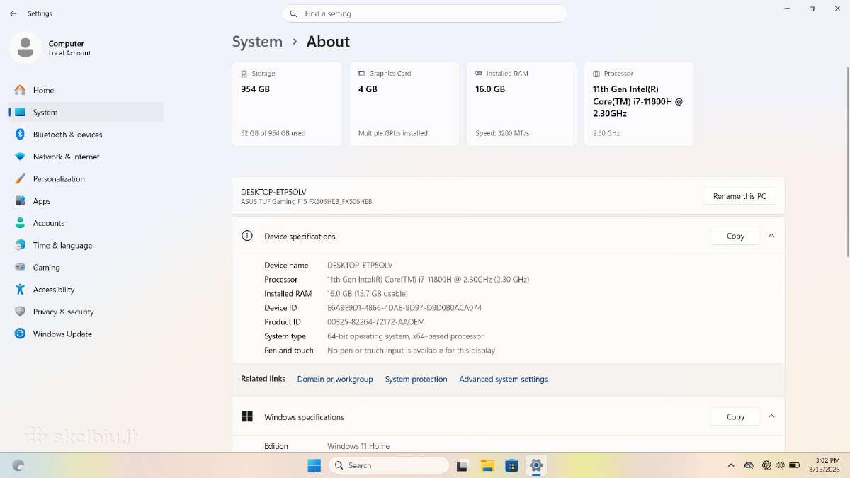This screenshot has width=850, height=478.
Task: Open the Graphics Card info card
Action: click(x=404, y=103)
